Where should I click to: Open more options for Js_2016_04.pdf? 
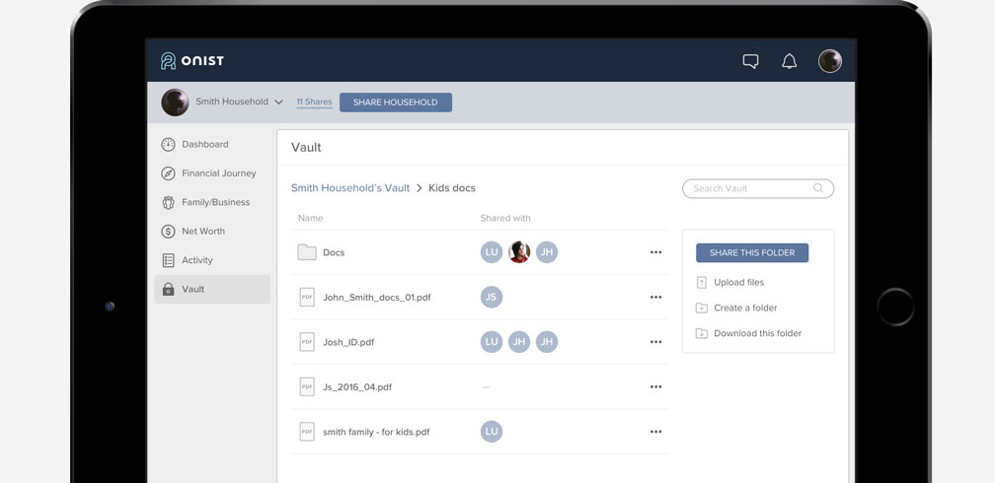655,386
